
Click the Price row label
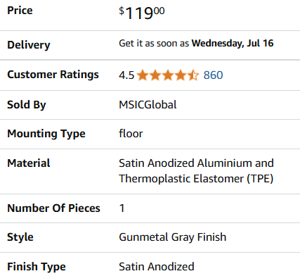(20, 11)
